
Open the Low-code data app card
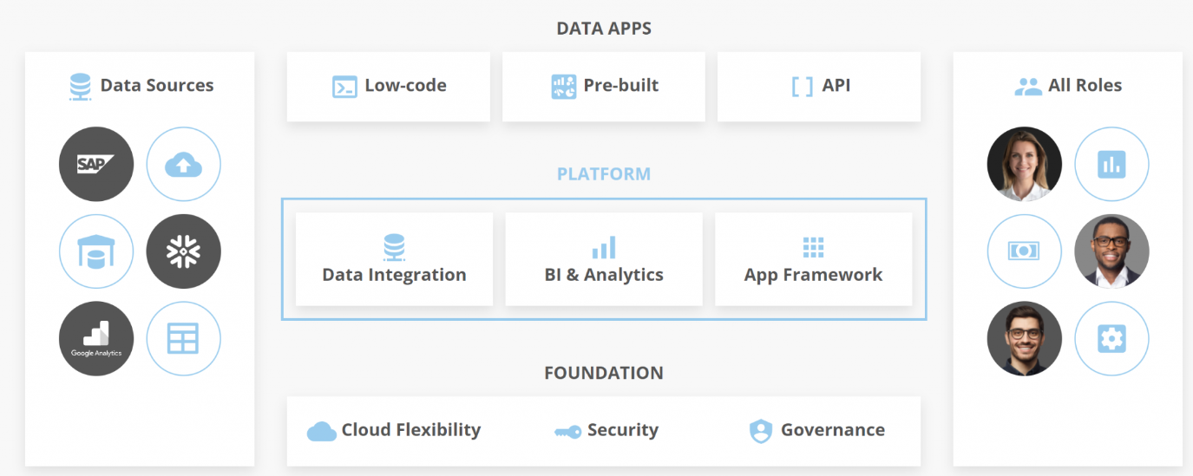[x=389, y=86]
